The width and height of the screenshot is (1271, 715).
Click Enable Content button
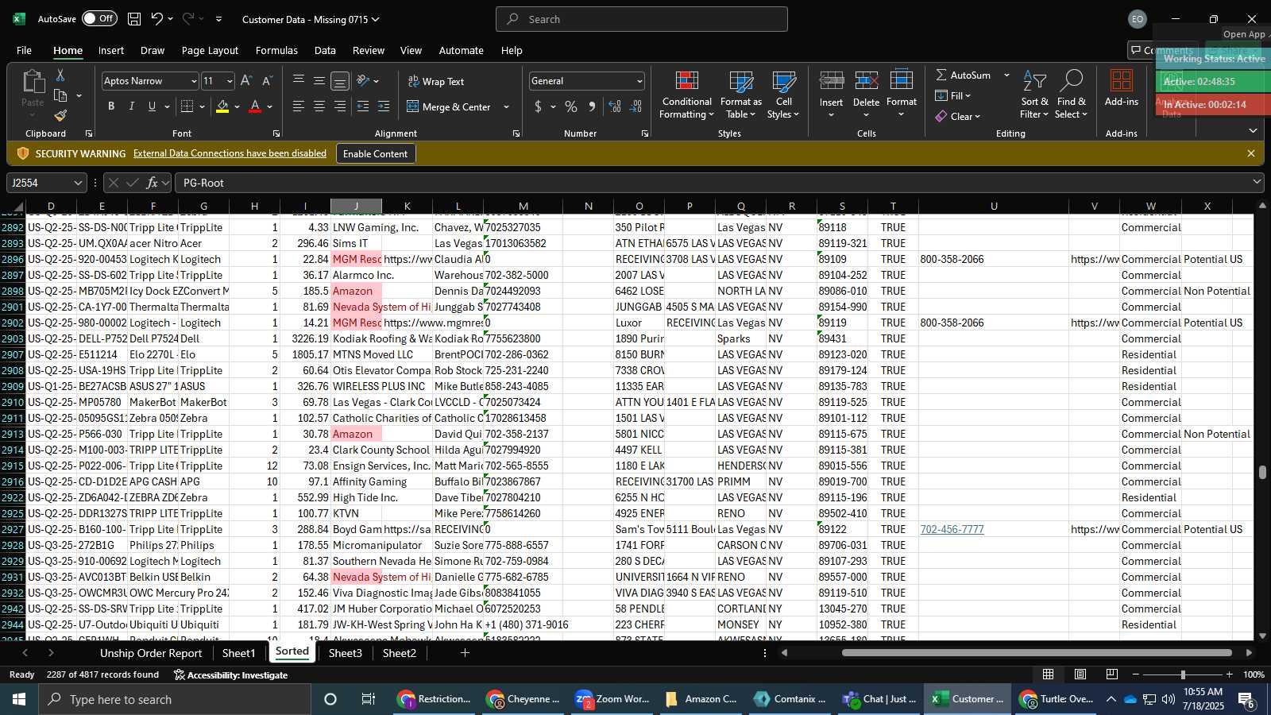375,153
